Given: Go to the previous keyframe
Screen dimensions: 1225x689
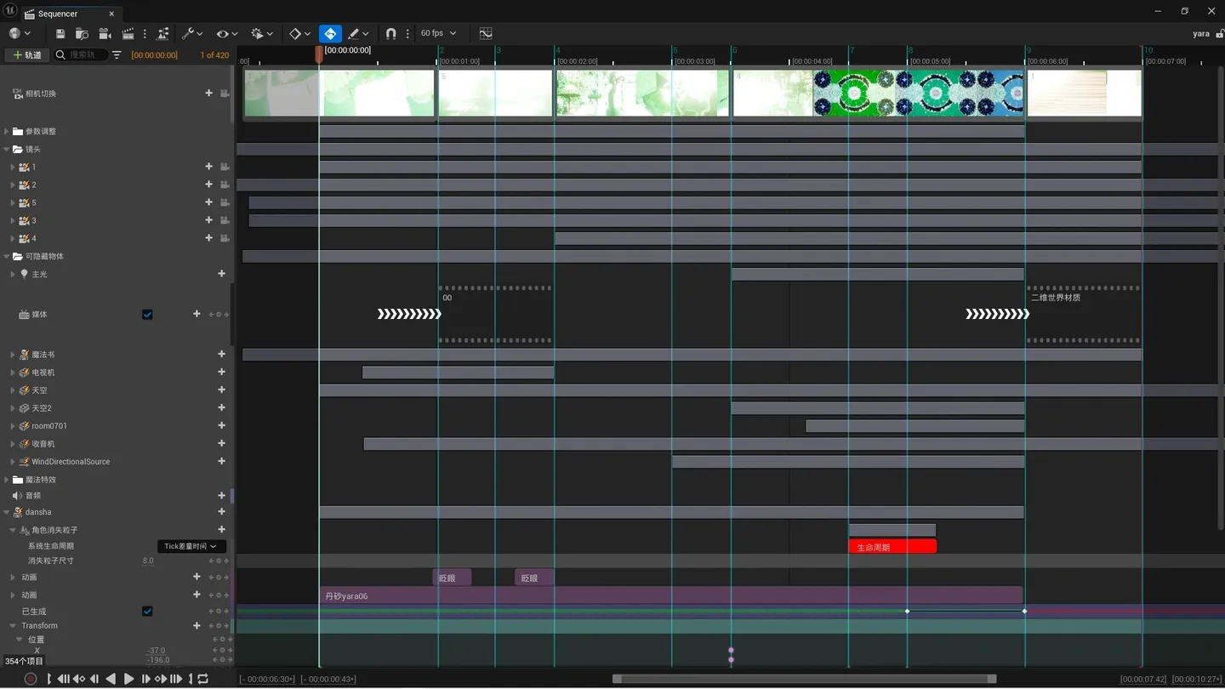Looking at the screenshot, I should click(x=79, y=679).
